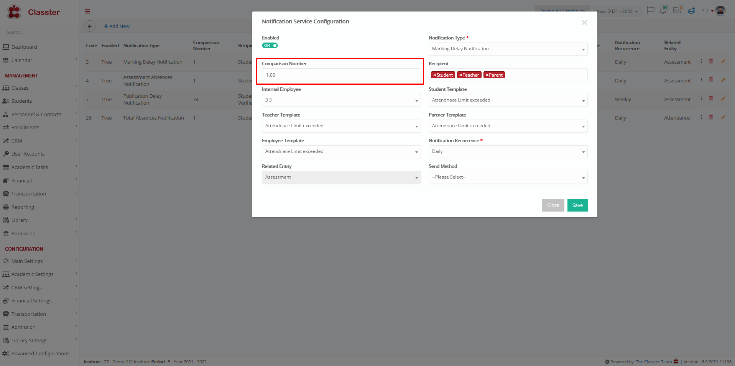
Task: Click the Save button
Action: coord(577,205)
